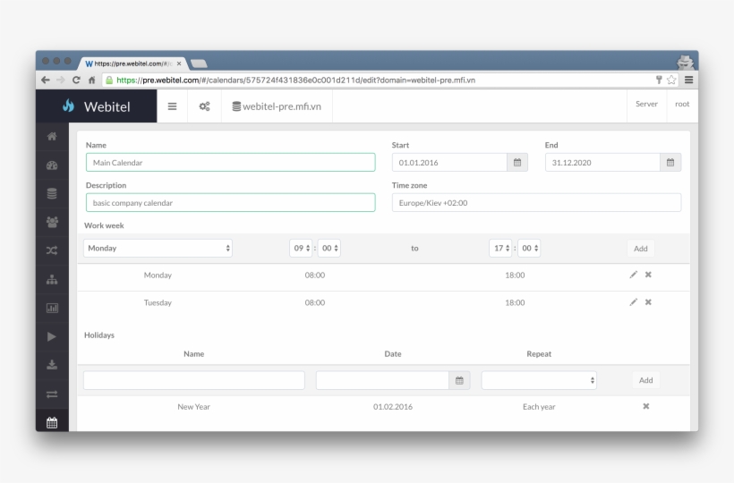
Task: Open the Time zone field Europe/Kiev
Action: point(536,203)
